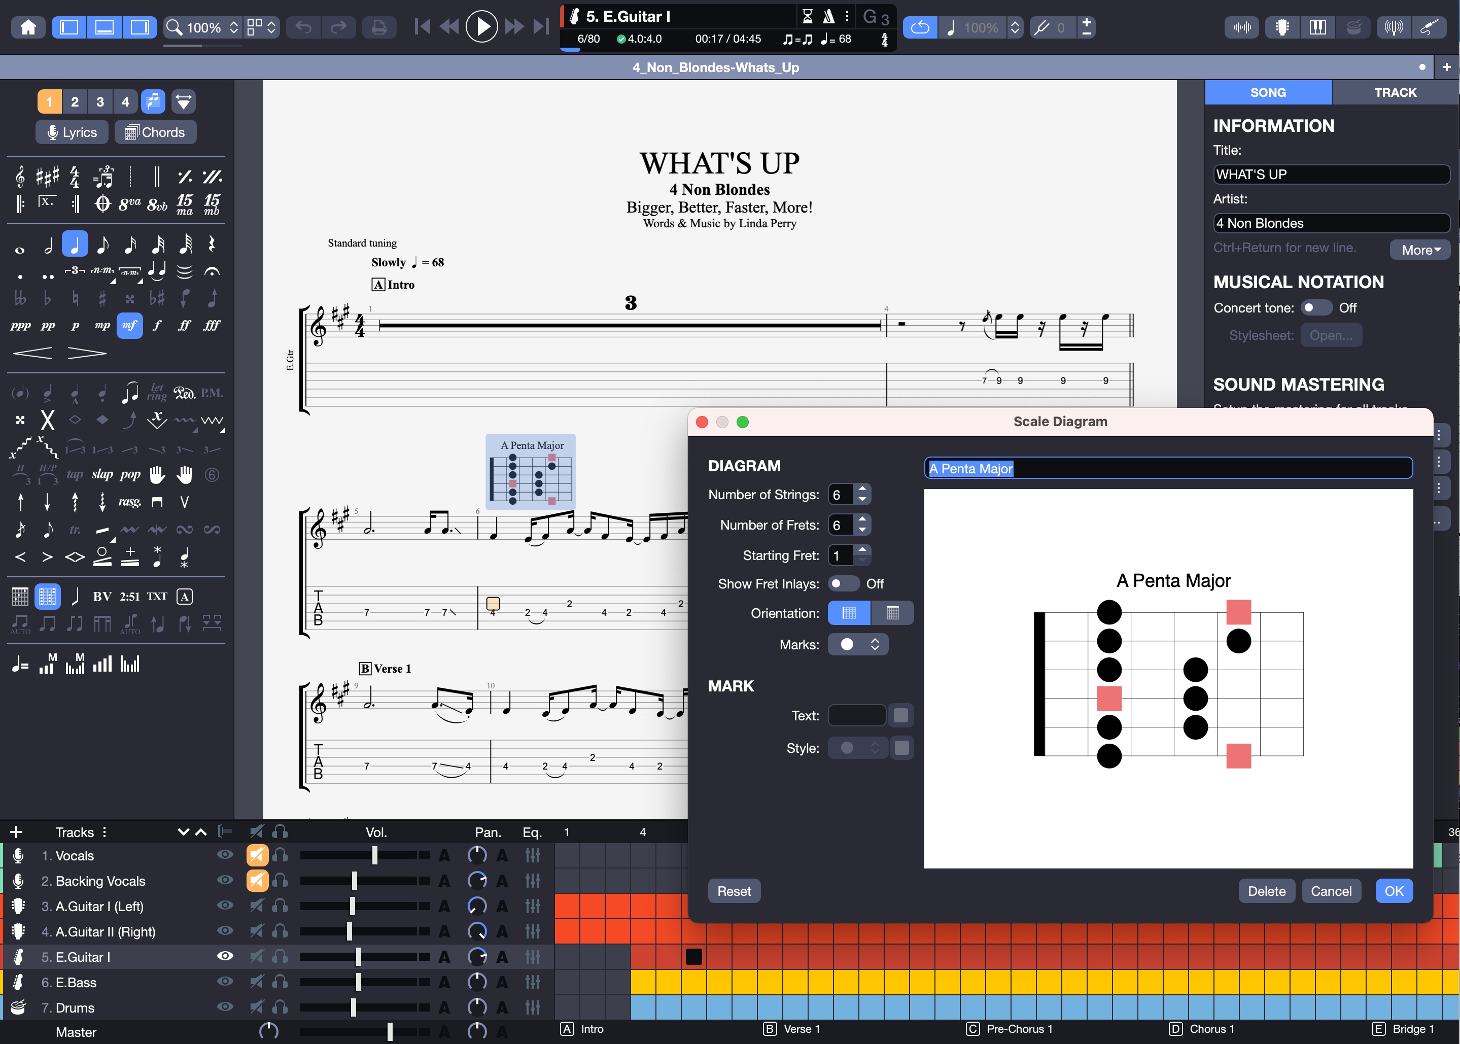Screen dimensions: 1460x1044
Task: Select horizontal diagram orientation
Action: click(849, 613)
